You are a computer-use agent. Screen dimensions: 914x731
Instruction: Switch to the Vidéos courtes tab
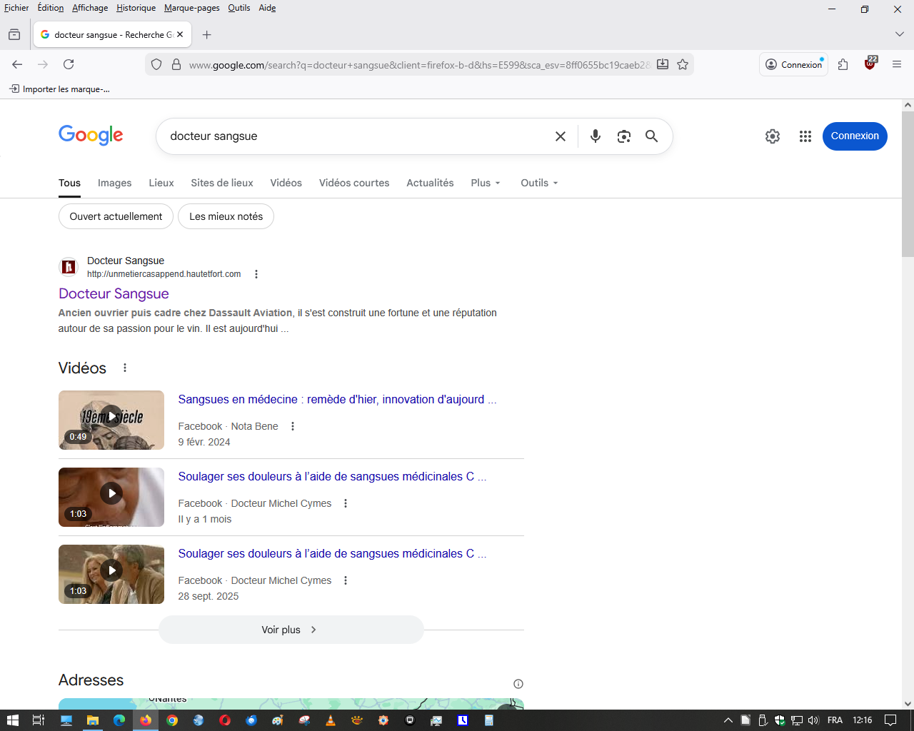354,183
